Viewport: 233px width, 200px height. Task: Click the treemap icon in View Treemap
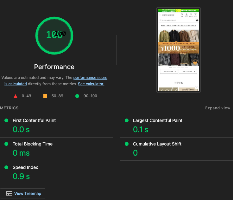point(9,193)
